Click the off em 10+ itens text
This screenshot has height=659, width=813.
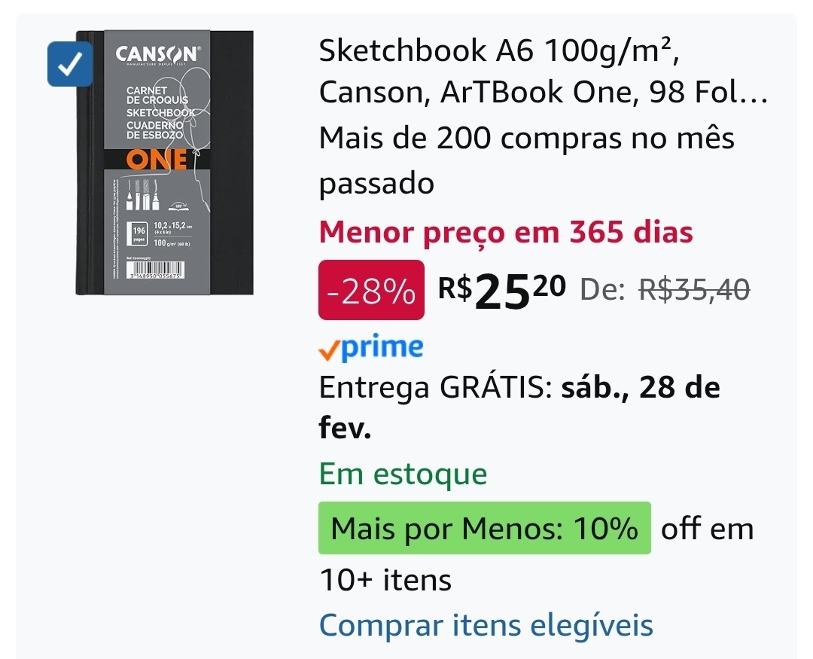click(x=707, y=529)
